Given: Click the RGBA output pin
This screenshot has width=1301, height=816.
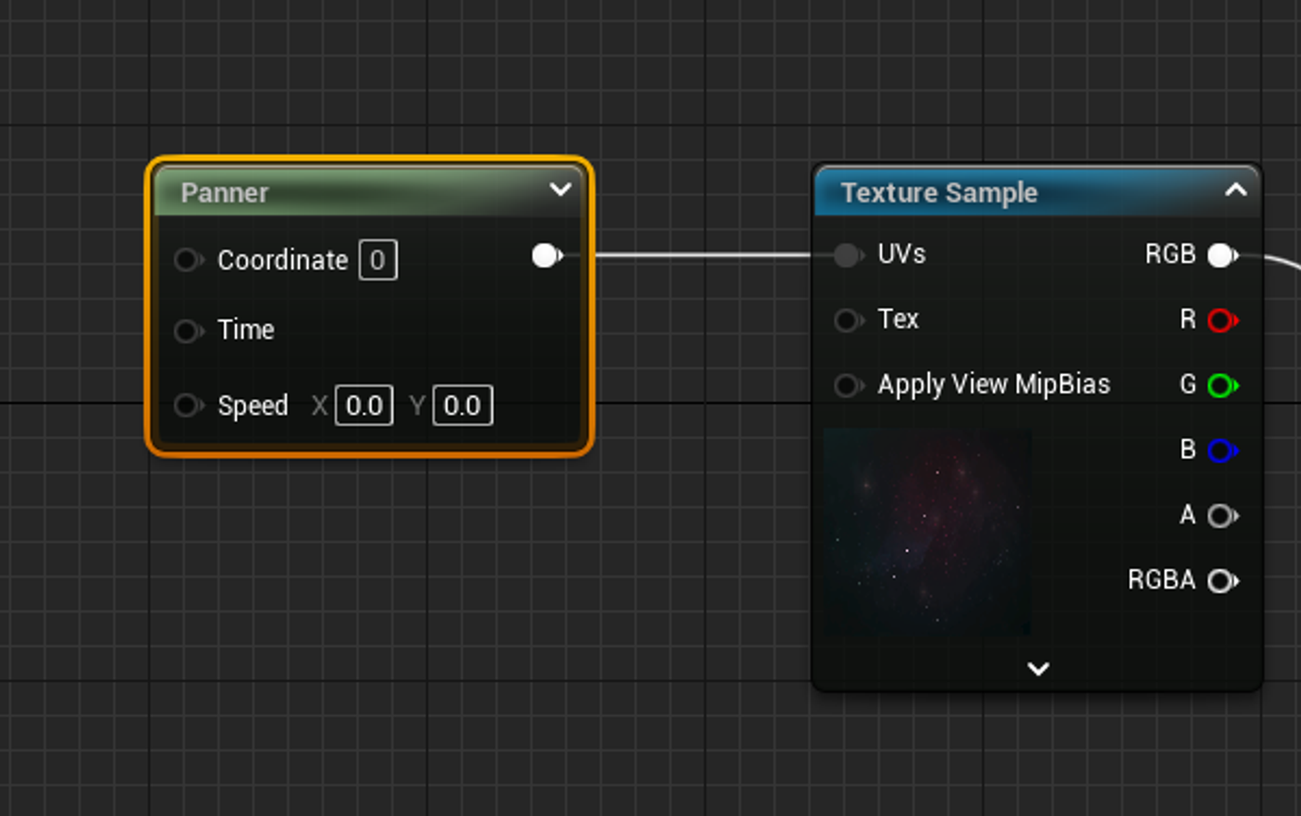Looking at the screenshot, I should 1222,581.
